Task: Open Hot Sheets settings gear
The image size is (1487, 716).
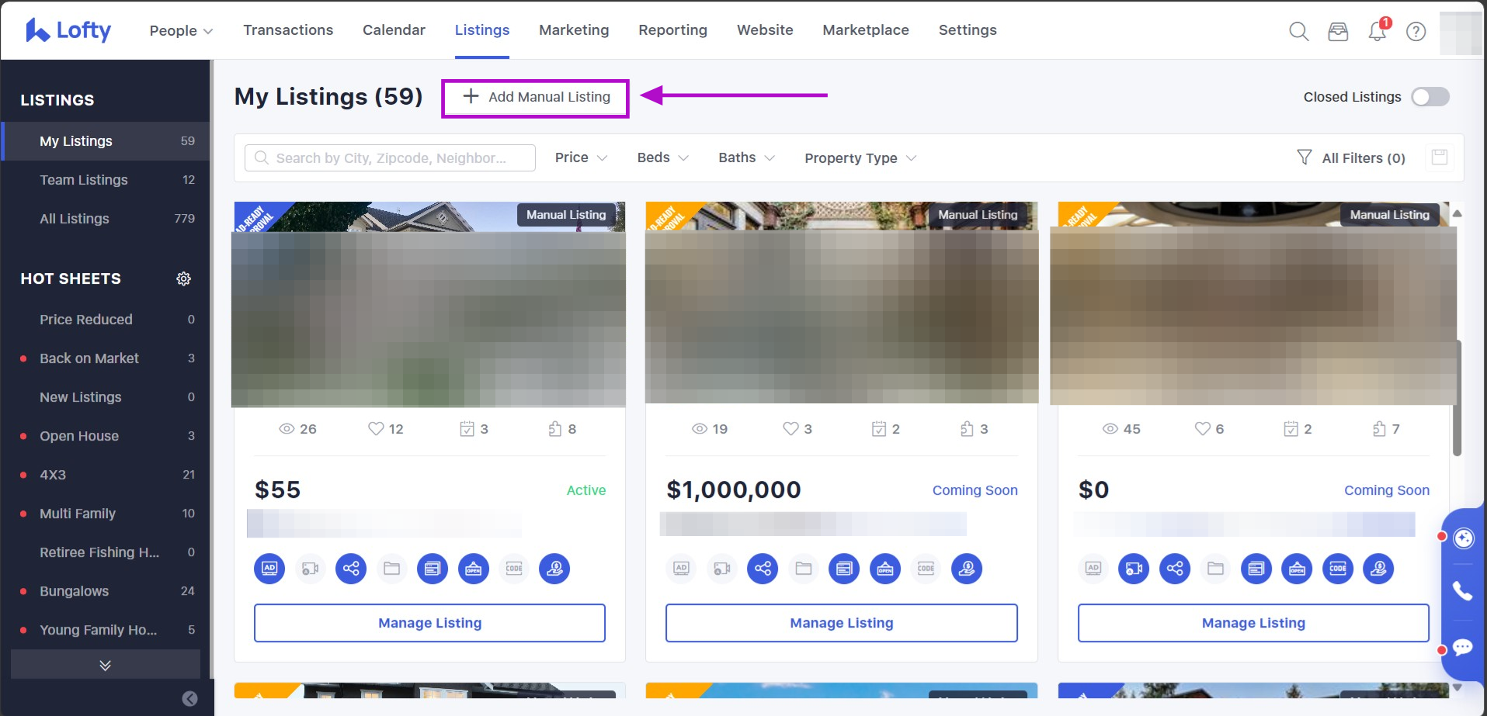Action: coord(183,278)
